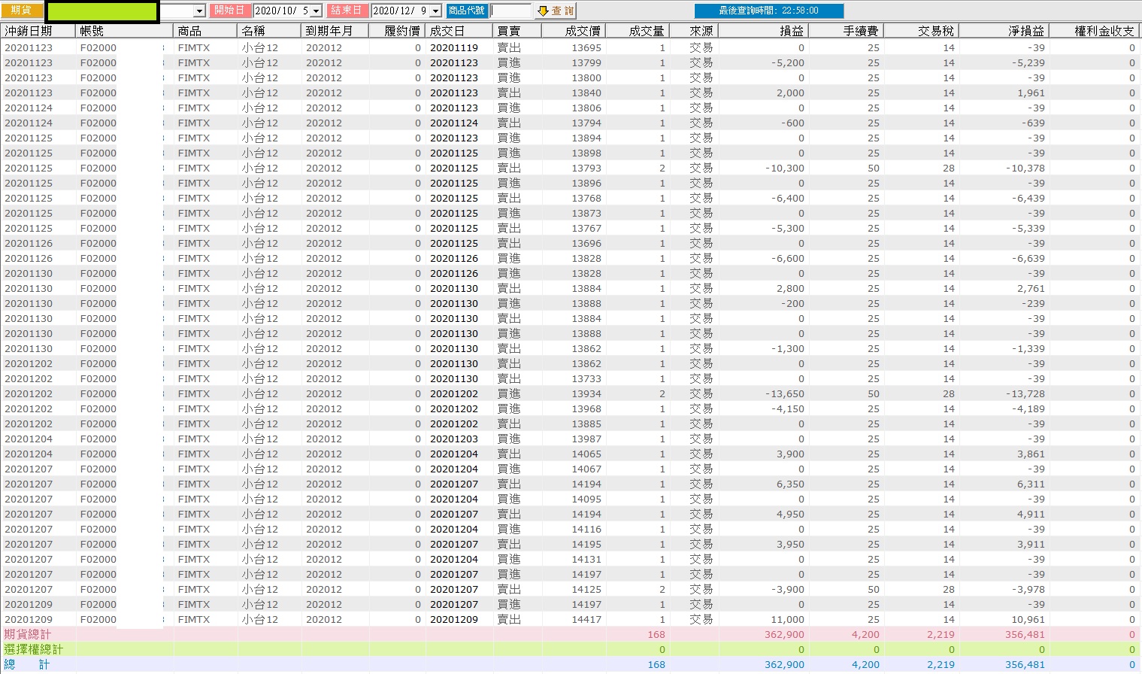
Task: Click the 期貨總計 futures total row label
Action: click(x=28, y=634)
